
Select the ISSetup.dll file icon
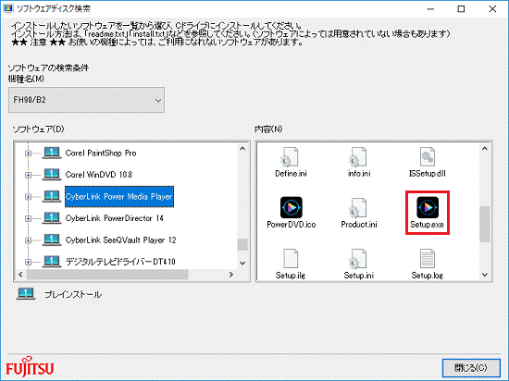(x=428, y=157)
